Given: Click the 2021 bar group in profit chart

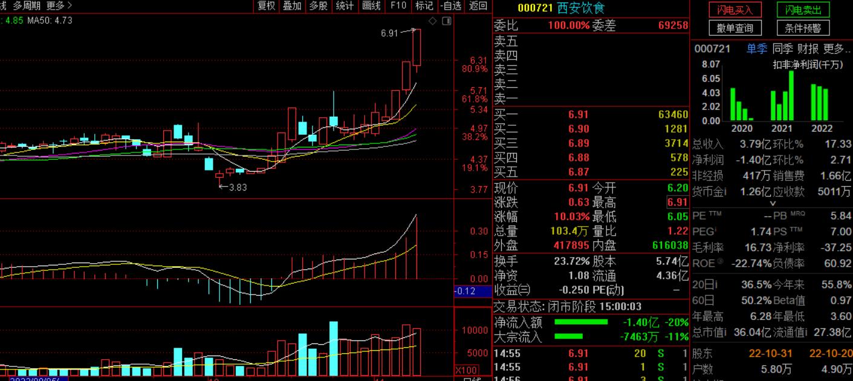Looking at the screenshot, I should click(782, 96).
